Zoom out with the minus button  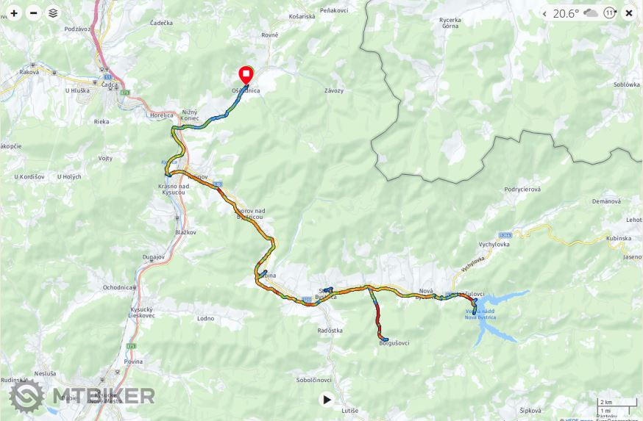[x=33, y=13]
